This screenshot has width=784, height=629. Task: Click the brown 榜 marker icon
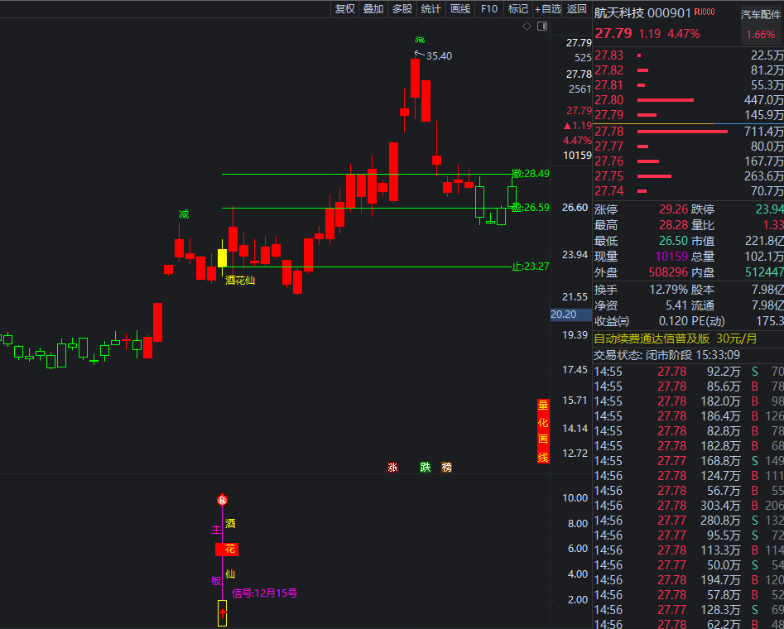(x=447, y=467)
